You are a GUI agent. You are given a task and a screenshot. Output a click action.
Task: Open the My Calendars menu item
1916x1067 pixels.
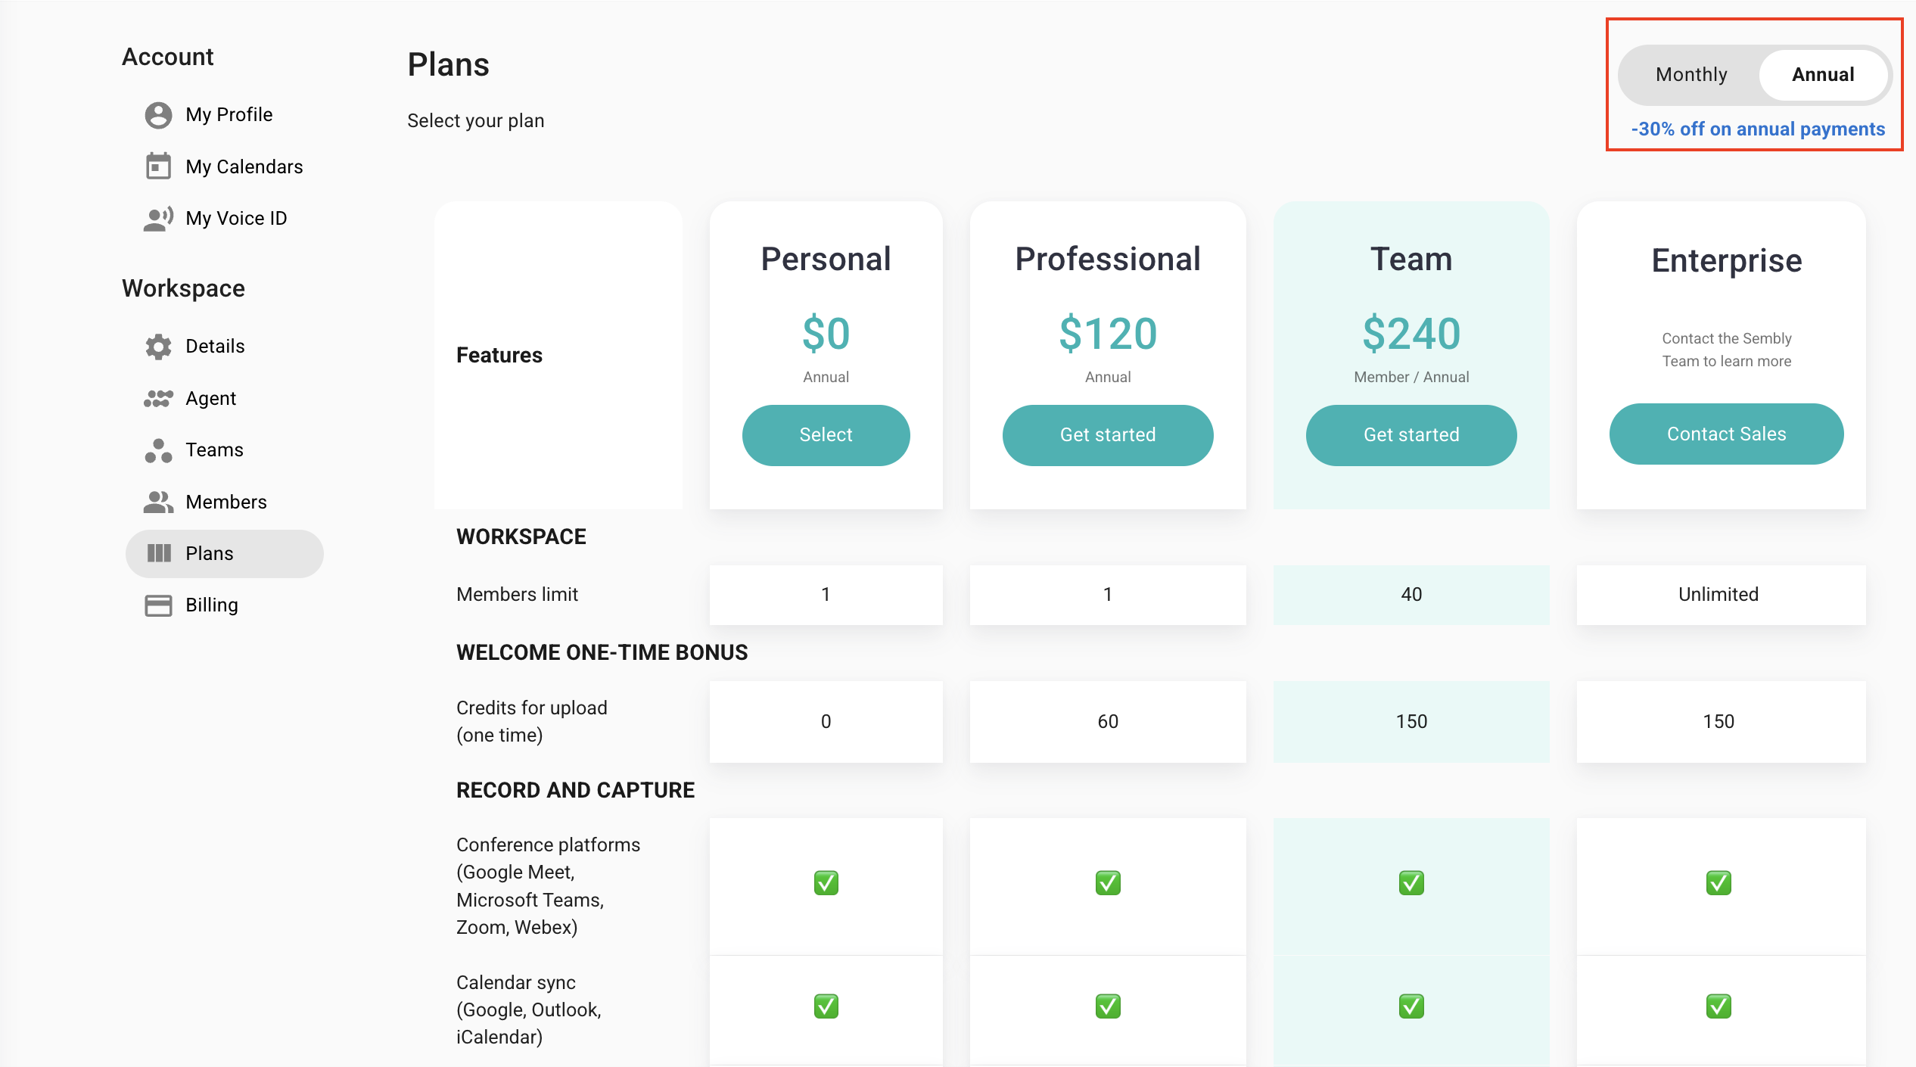[x=244, y=166]
